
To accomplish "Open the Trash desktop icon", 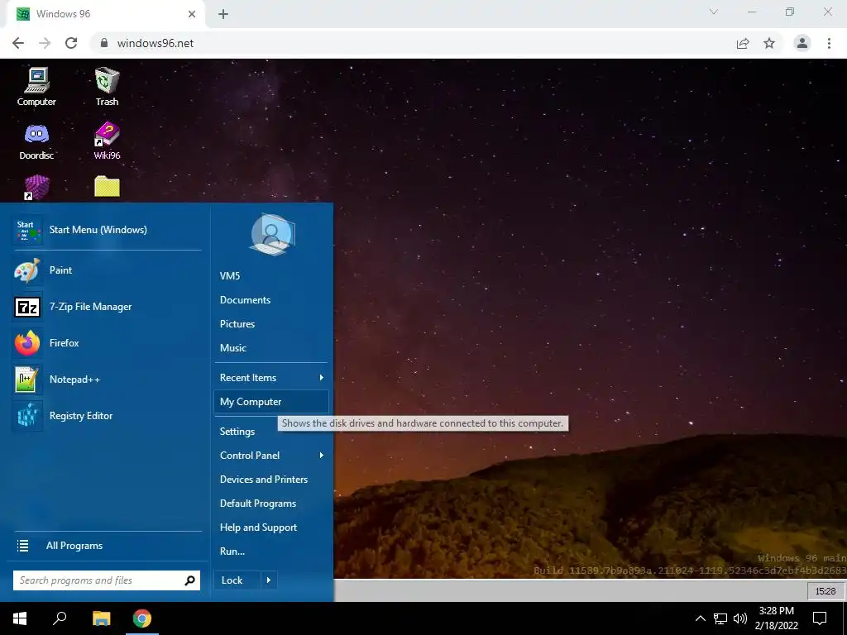I will point(107,86).
